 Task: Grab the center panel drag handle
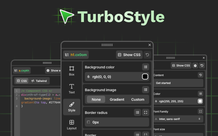pyautogui.click(x=107, y=45)
